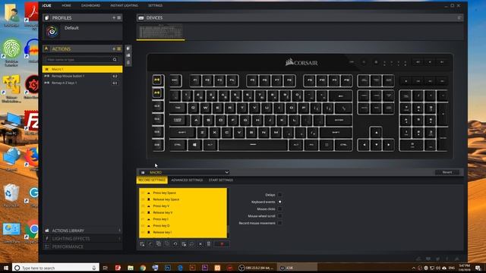Open Chrome from the taskbar
The height and width of the screenshot is (273, 486).
(143, 268)
